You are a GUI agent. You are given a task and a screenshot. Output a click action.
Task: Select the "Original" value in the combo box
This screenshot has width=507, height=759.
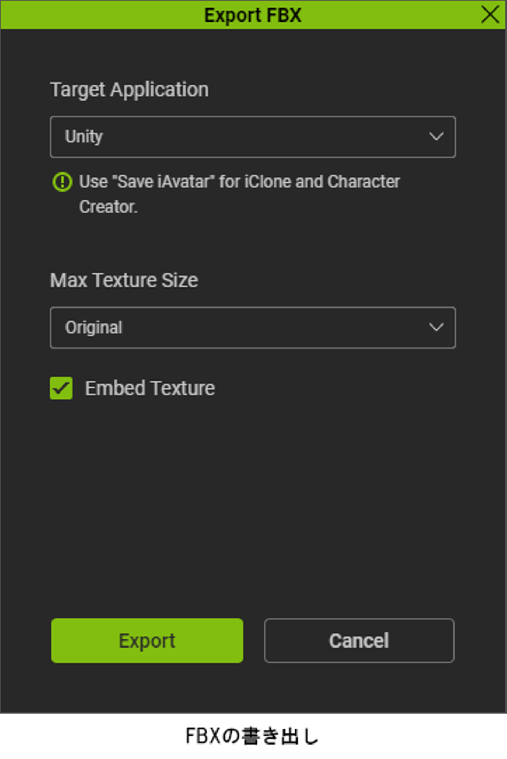94,328
